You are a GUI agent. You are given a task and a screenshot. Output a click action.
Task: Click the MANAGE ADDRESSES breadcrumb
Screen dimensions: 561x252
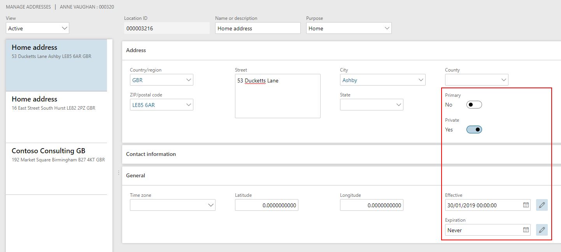point(28,7)
